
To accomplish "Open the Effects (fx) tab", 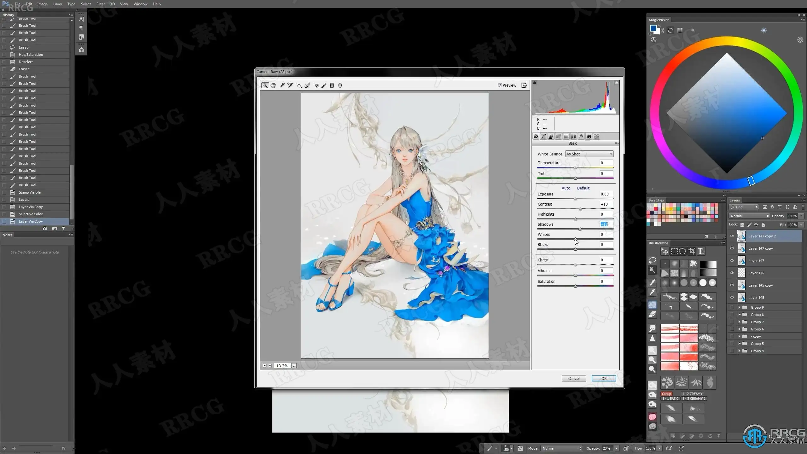I will (581, 137).
